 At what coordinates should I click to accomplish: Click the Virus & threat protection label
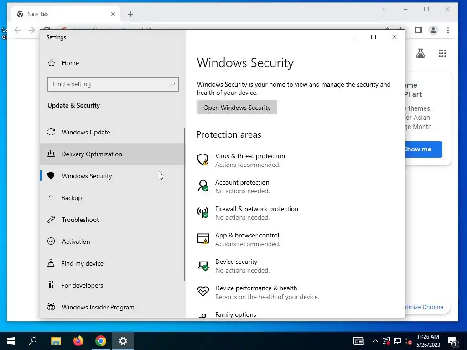click(x=250, y=156)
